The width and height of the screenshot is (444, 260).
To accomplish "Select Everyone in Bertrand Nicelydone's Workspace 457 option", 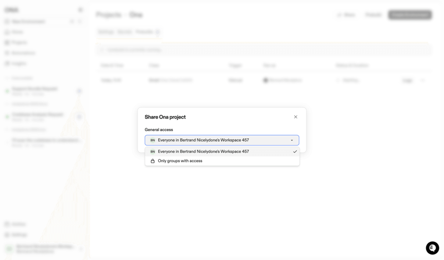I will pyautogui.click(x=203, y=152).
